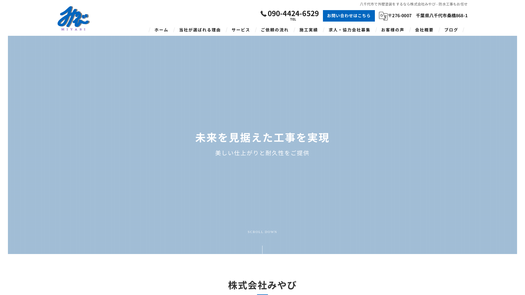The height and width of the screenshot is (295, 525).
Task: Click the 〒276-0007 postal code text
Action: pos(400,16)
